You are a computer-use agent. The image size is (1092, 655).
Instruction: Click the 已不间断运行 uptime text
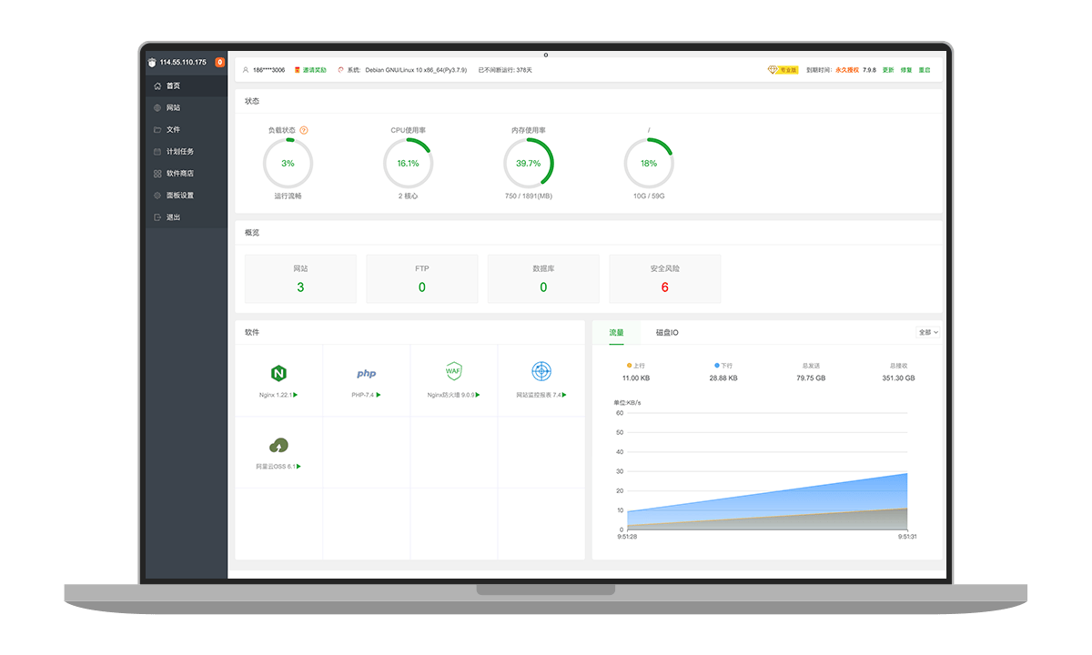click(505, 70)
